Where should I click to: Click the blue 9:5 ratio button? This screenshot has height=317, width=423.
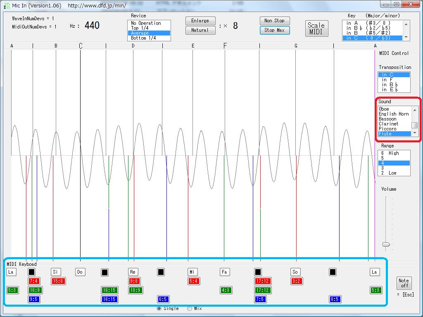(x=34, y=299)
